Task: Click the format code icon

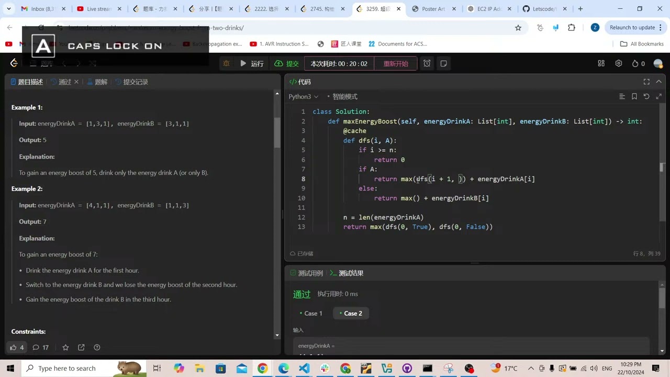Action: tap(622, 96)
